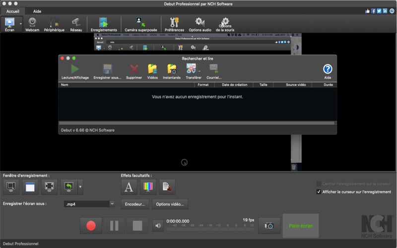
Task: Open the color effects icon
Action: click(148, 187)
